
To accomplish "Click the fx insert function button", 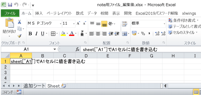I will pyautogui.click(x=77, y=50).
